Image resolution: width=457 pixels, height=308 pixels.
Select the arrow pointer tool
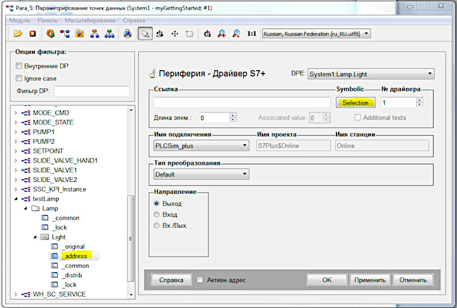145,34
